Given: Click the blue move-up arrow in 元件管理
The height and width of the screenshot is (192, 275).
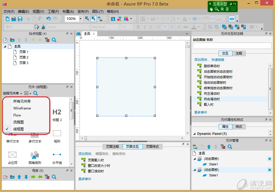Looking at the screenshot, I should click(x=209, y=147).
